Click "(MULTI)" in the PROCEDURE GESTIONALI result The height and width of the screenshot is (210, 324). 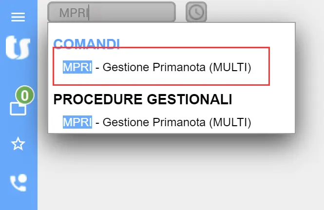[230, 122]
